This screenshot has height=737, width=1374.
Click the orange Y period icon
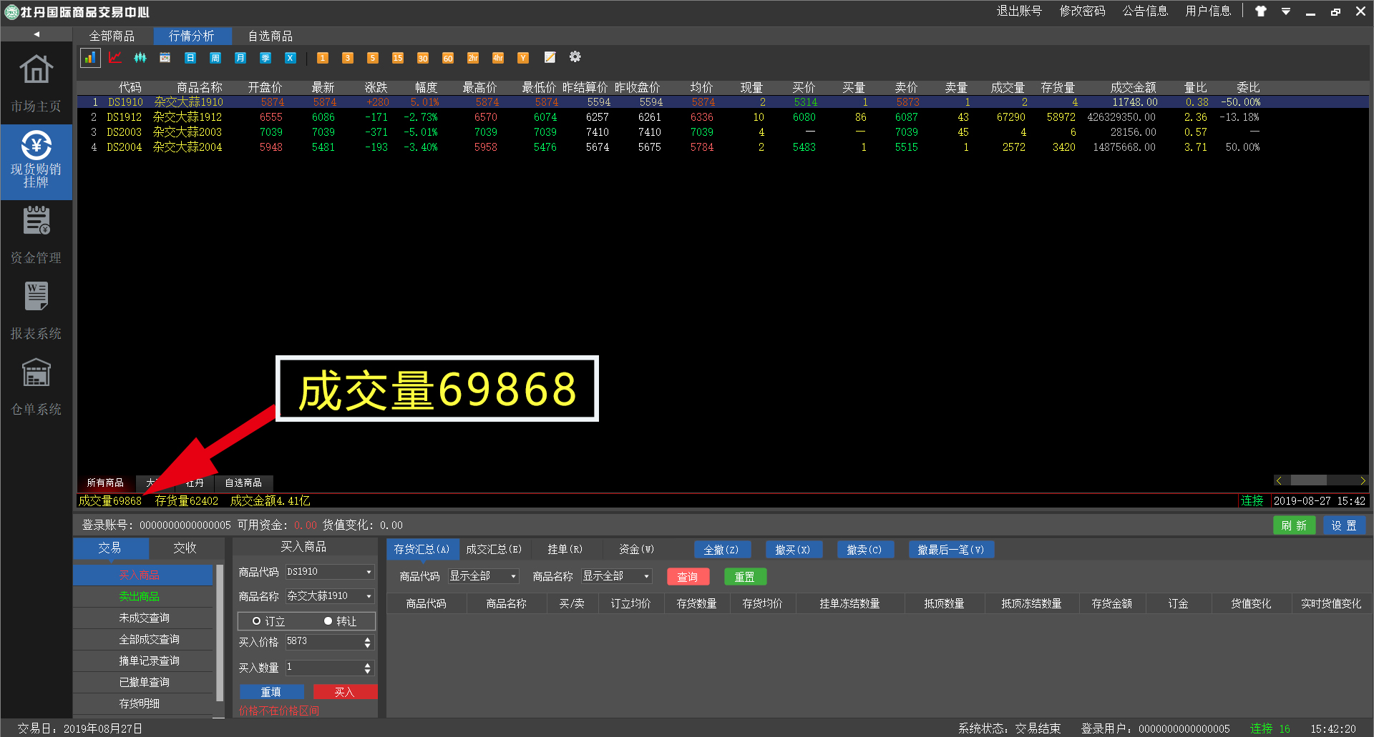tap(523, 58)
